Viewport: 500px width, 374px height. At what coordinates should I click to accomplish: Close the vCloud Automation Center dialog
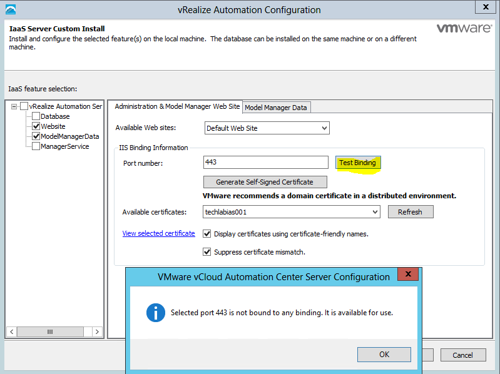[408, 274]
